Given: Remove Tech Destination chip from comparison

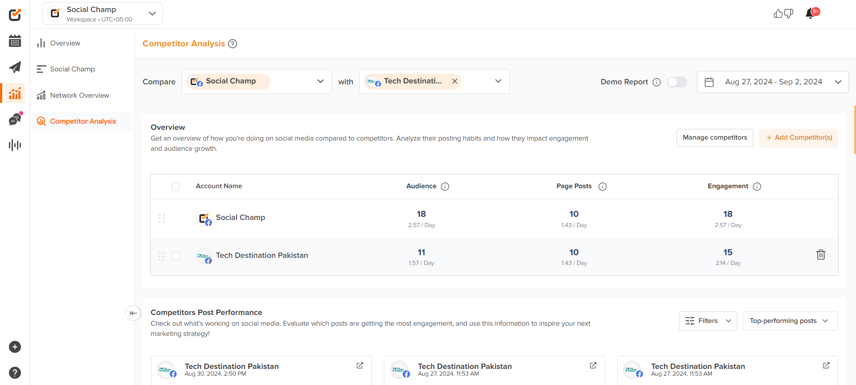Looking at the screenshot, I should [x=454, y=81].
